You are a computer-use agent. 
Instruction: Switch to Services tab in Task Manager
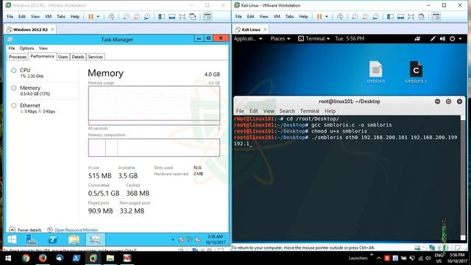95,57
